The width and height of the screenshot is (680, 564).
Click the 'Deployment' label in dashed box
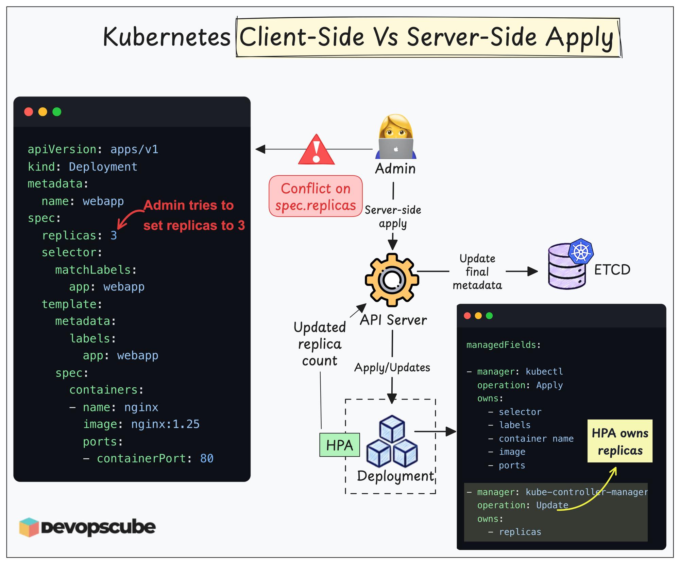pyautogui.click(x=396, y=476)
